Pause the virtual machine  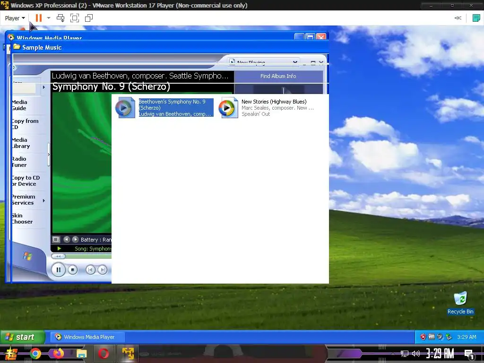[39, 18]
